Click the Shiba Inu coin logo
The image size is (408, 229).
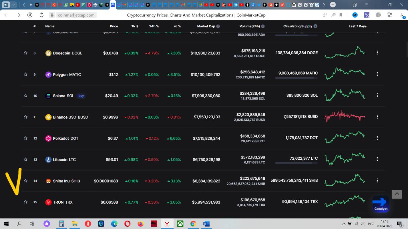coord(48,181)
